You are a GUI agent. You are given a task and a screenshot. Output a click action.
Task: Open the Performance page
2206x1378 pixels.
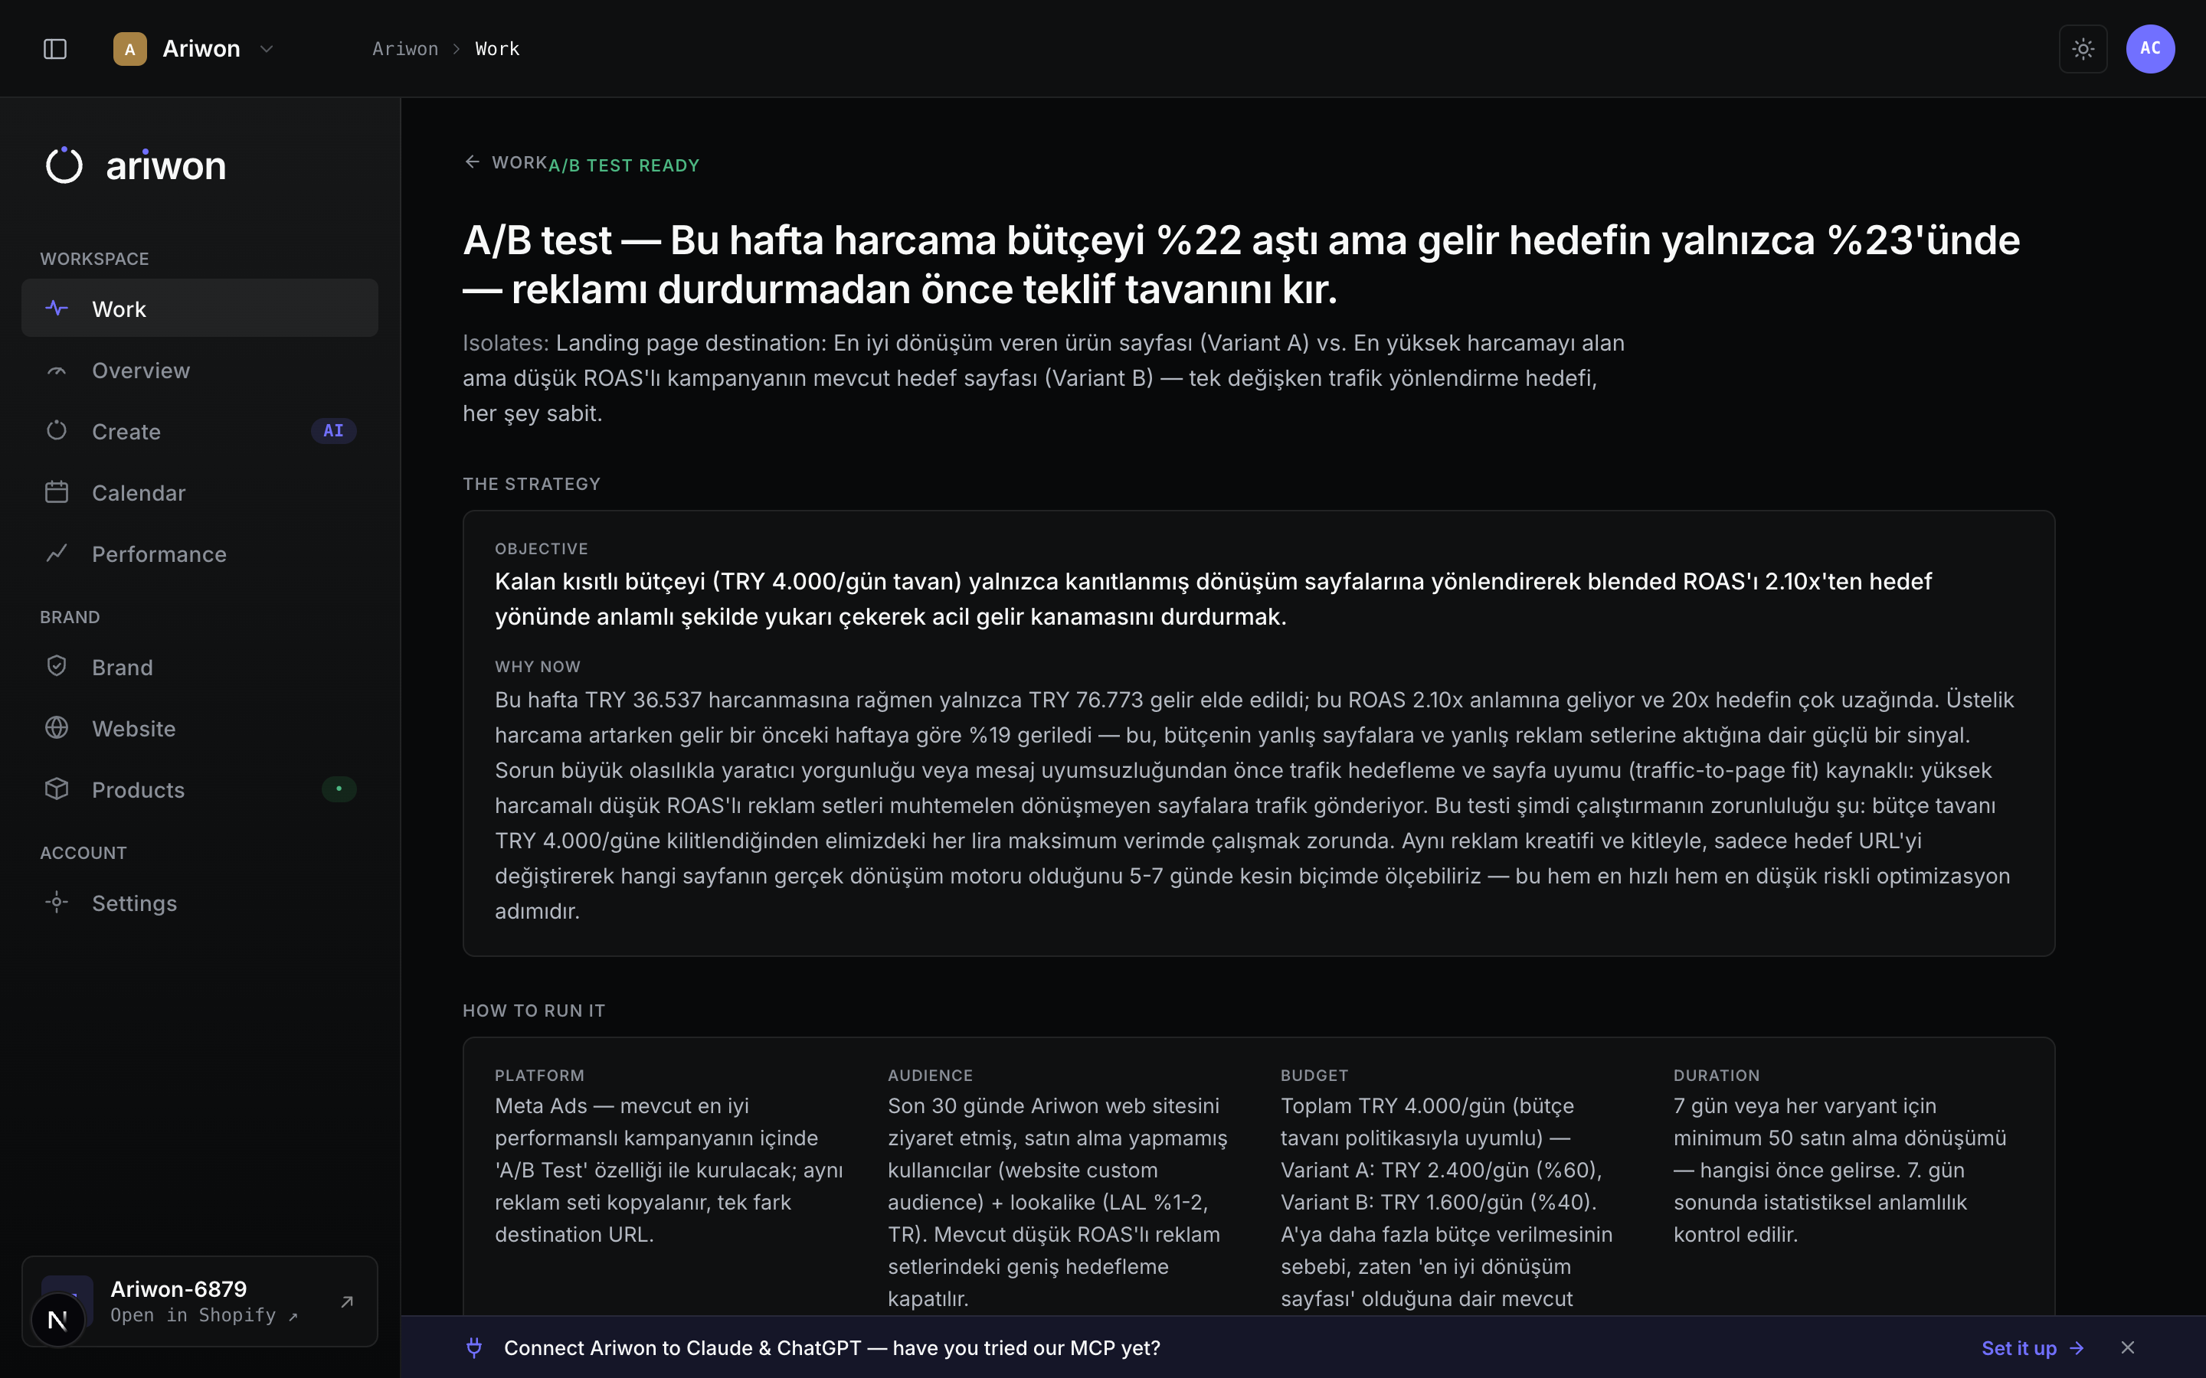(x=200, y=553)
